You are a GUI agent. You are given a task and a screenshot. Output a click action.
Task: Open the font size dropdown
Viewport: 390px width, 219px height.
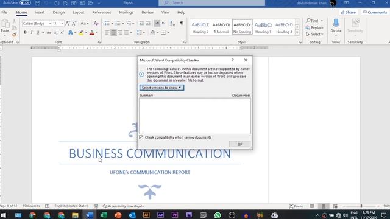[x=62, y=23]
